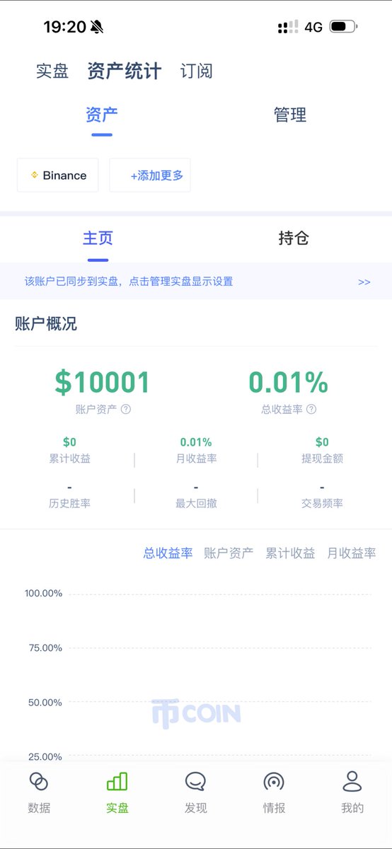Switch to 管理 sub-tab
This screenshot has width=392, height=849.
(290, 115)
